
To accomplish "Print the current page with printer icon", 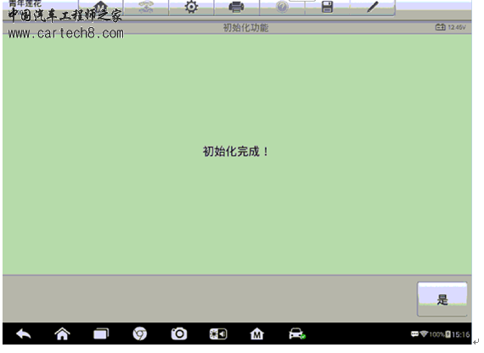I will pos(236,7).
